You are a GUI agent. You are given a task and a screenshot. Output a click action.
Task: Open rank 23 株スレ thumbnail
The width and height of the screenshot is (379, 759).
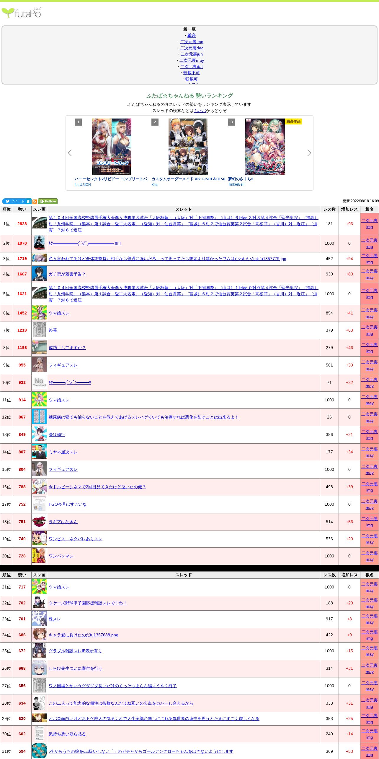tap(39, 619)
